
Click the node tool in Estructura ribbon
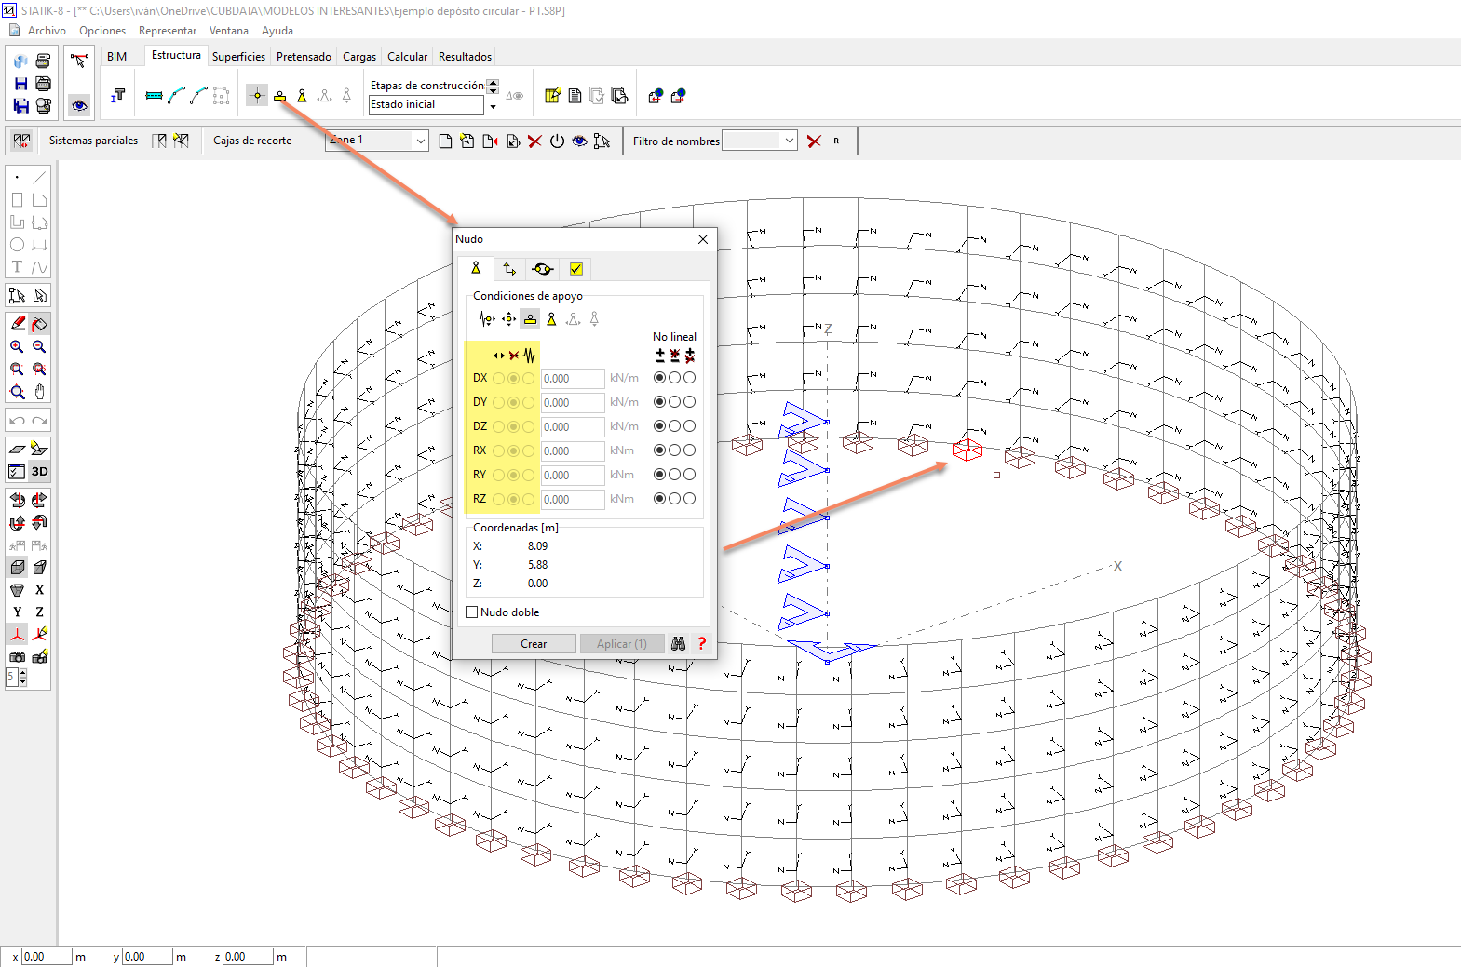click(257, 96)
